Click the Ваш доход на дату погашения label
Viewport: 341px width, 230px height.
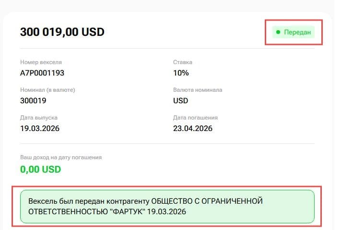pos(61,157)
